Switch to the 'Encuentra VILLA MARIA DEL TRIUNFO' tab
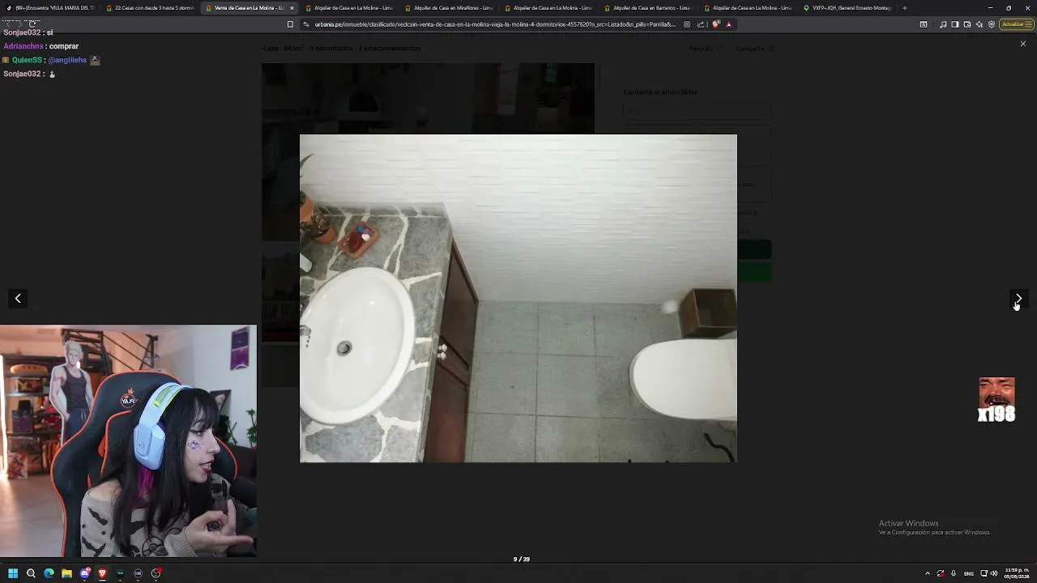Screen dimensions: 1037x583 coord(52,8)
